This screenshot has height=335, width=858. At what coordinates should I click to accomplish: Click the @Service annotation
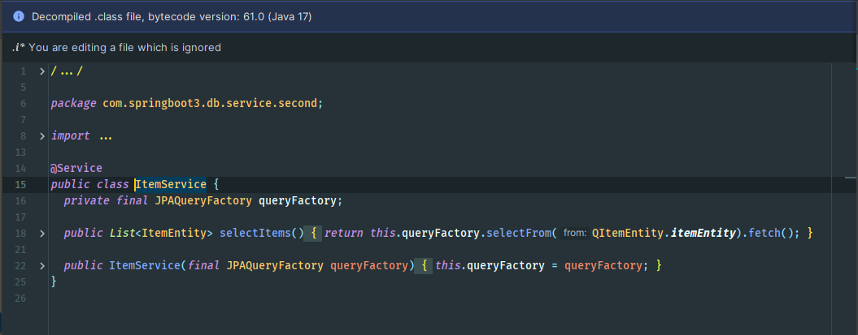[76, 168]
